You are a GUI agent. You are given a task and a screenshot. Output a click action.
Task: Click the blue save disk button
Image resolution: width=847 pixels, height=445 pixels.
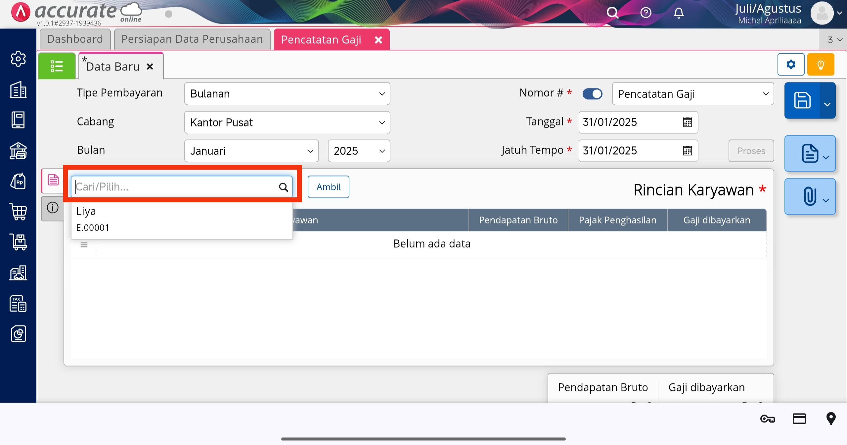pyautogui.click(x=802, y=100)
